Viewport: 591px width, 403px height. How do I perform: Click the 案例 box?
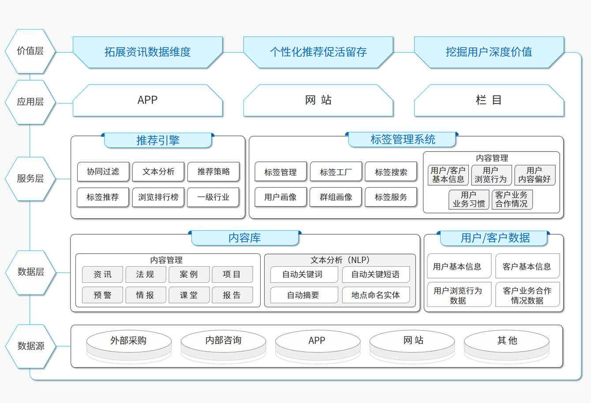click(189, 274)
